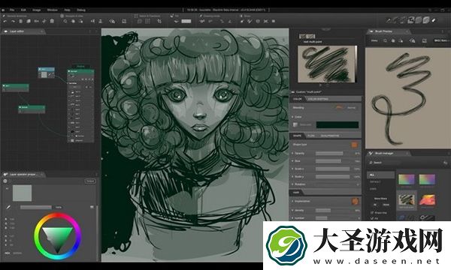Click the magnifier icon in Brush Preview toolbar
This screenshot has height=270, width=451.
click(x=385, y=40)
